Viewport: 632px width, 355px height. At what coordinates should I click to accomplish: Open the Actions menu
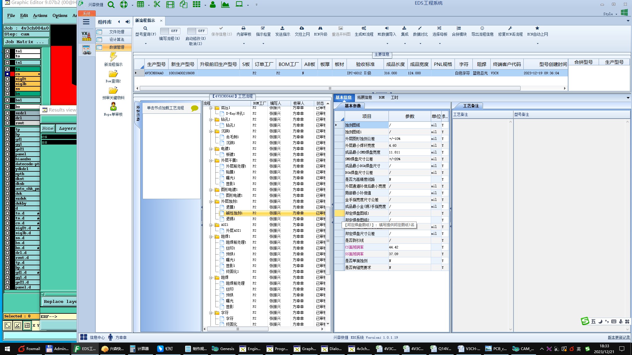click(x=40, y=15)
